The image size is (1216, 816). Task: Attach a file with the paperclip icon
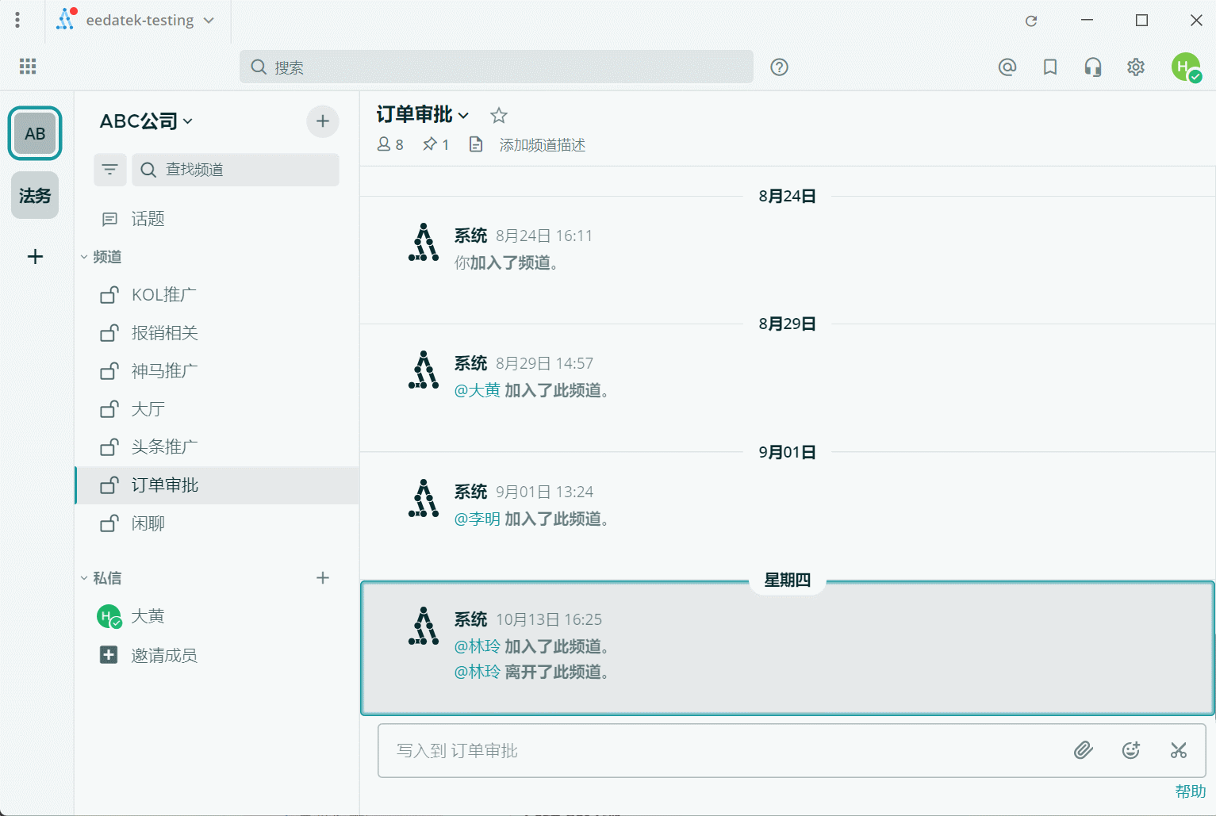pyautogui.click(x=1083, y=750)
